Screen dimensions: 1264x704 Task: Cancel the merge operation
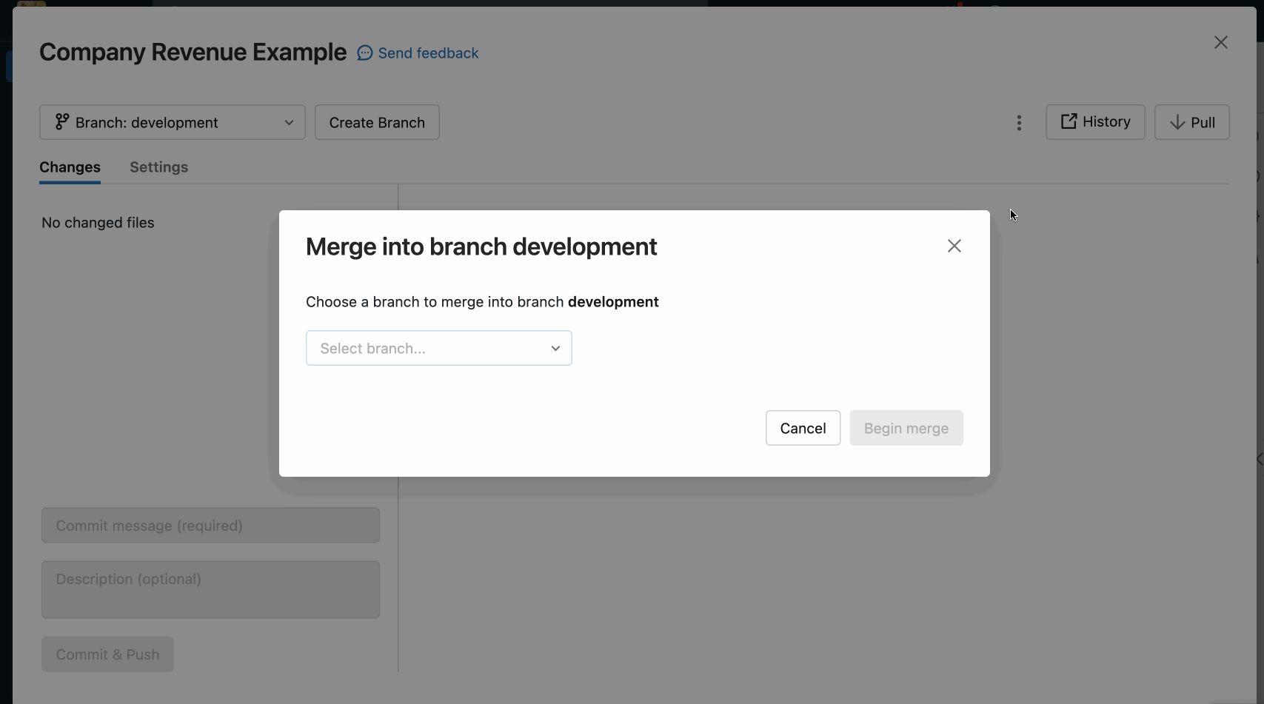pyautogui.click(x=803, y=428)
